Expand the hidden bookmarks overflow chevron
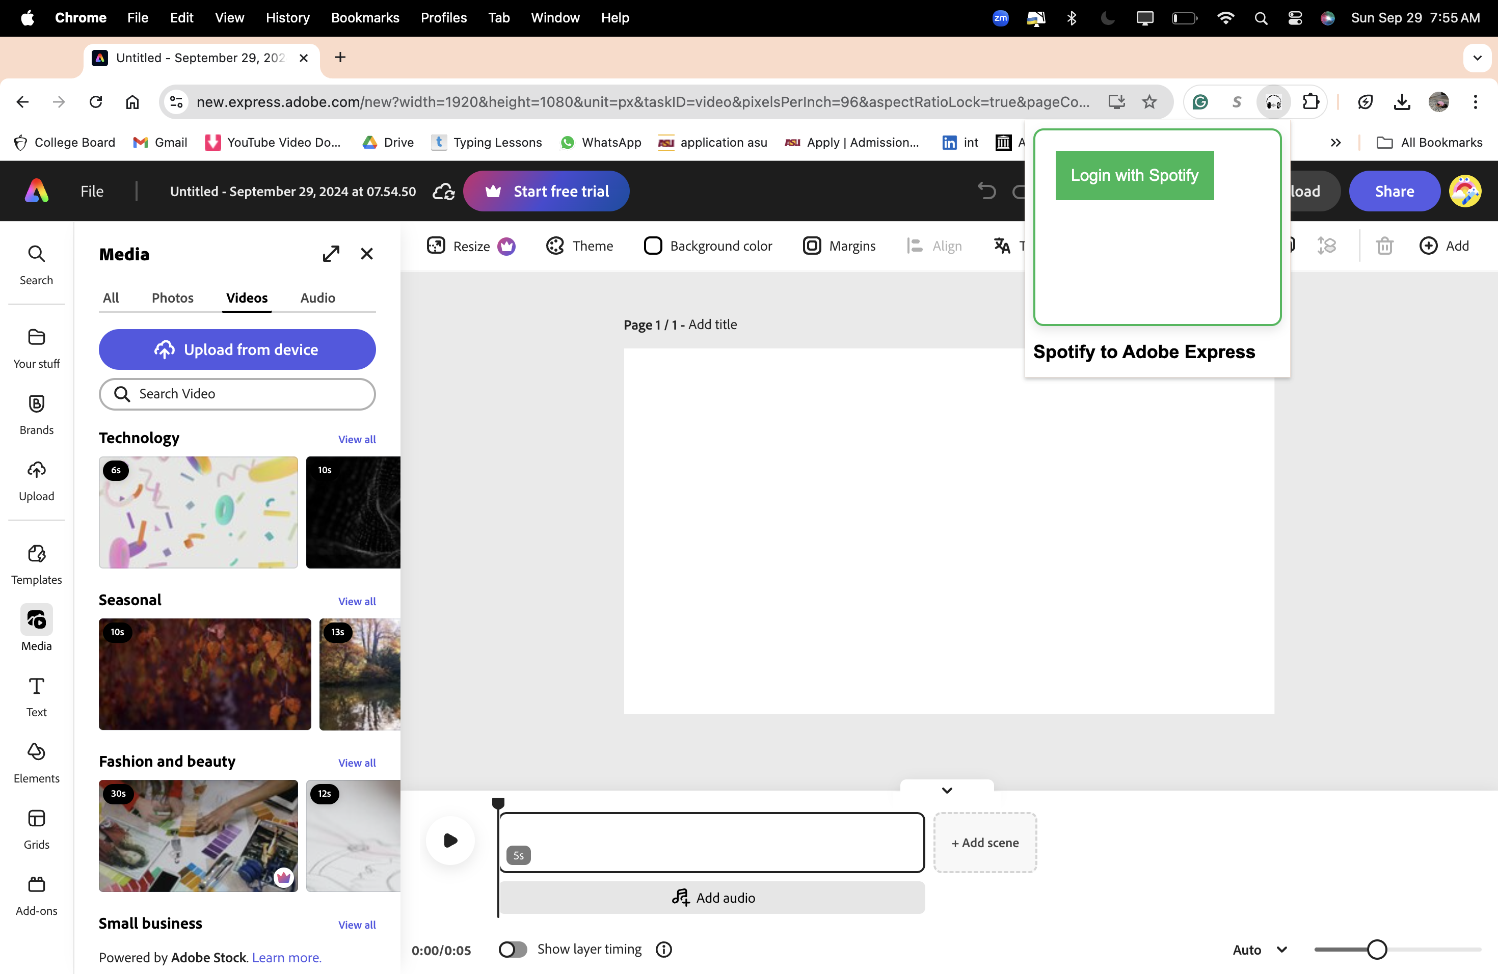 point(1335,143)
